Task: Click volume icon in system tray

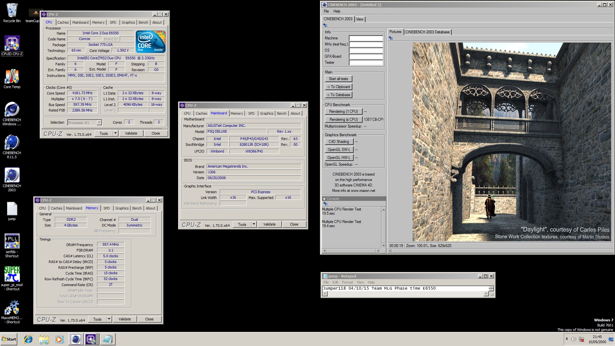Action: click(x=574, y=339)
